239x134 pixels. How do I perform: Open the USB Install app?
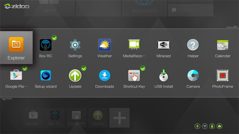tap(164, 76)
